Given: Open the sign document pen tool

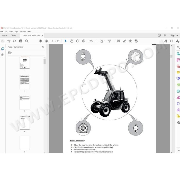Looking at the screenshot, I should click(130, 41).
